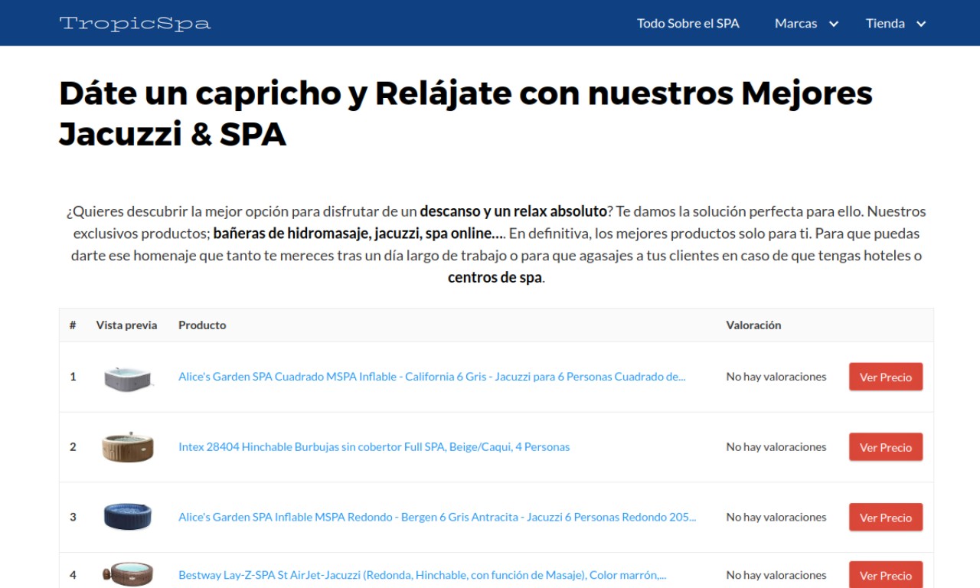Click Ver Precio for Bergen 6 Gris Antracita
The height and width of the screenshot is (588, 980).
point(886,518)
